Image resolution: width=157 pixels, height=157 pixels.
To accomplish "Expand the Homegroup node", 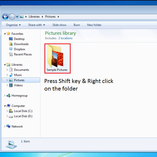I will [5, 96].
